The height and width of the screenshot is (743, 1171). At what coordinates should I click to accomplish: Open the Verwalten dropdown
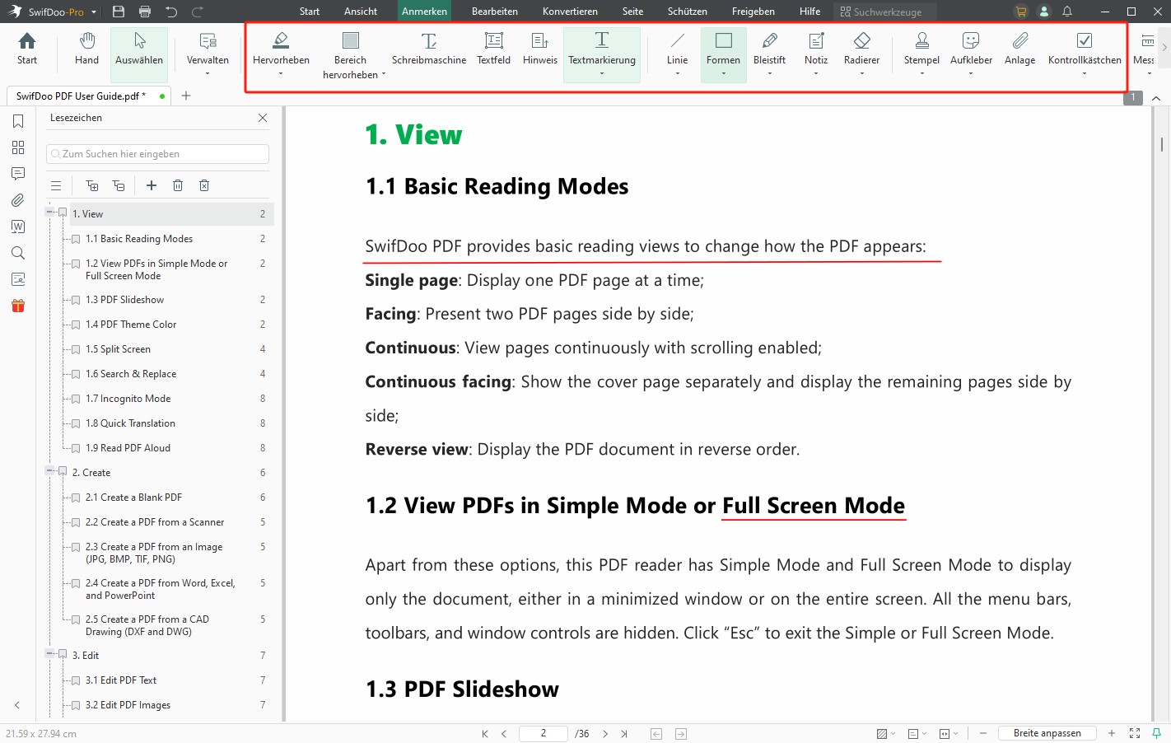(208, 74)
